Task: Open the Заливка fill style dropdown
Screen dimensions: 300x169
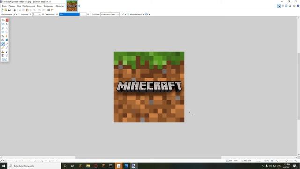Action: [110, 15]
